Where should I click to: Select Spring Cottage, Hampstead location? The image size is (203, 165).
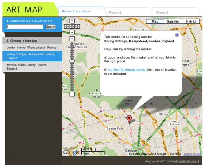tap(32, 56)
